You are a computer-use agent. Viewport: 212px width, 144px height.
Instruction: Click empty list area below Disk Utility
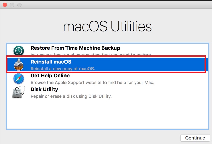pos(108,115)
